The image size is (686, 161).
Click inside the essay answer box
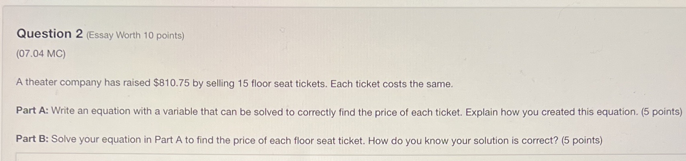click(351, 157)
